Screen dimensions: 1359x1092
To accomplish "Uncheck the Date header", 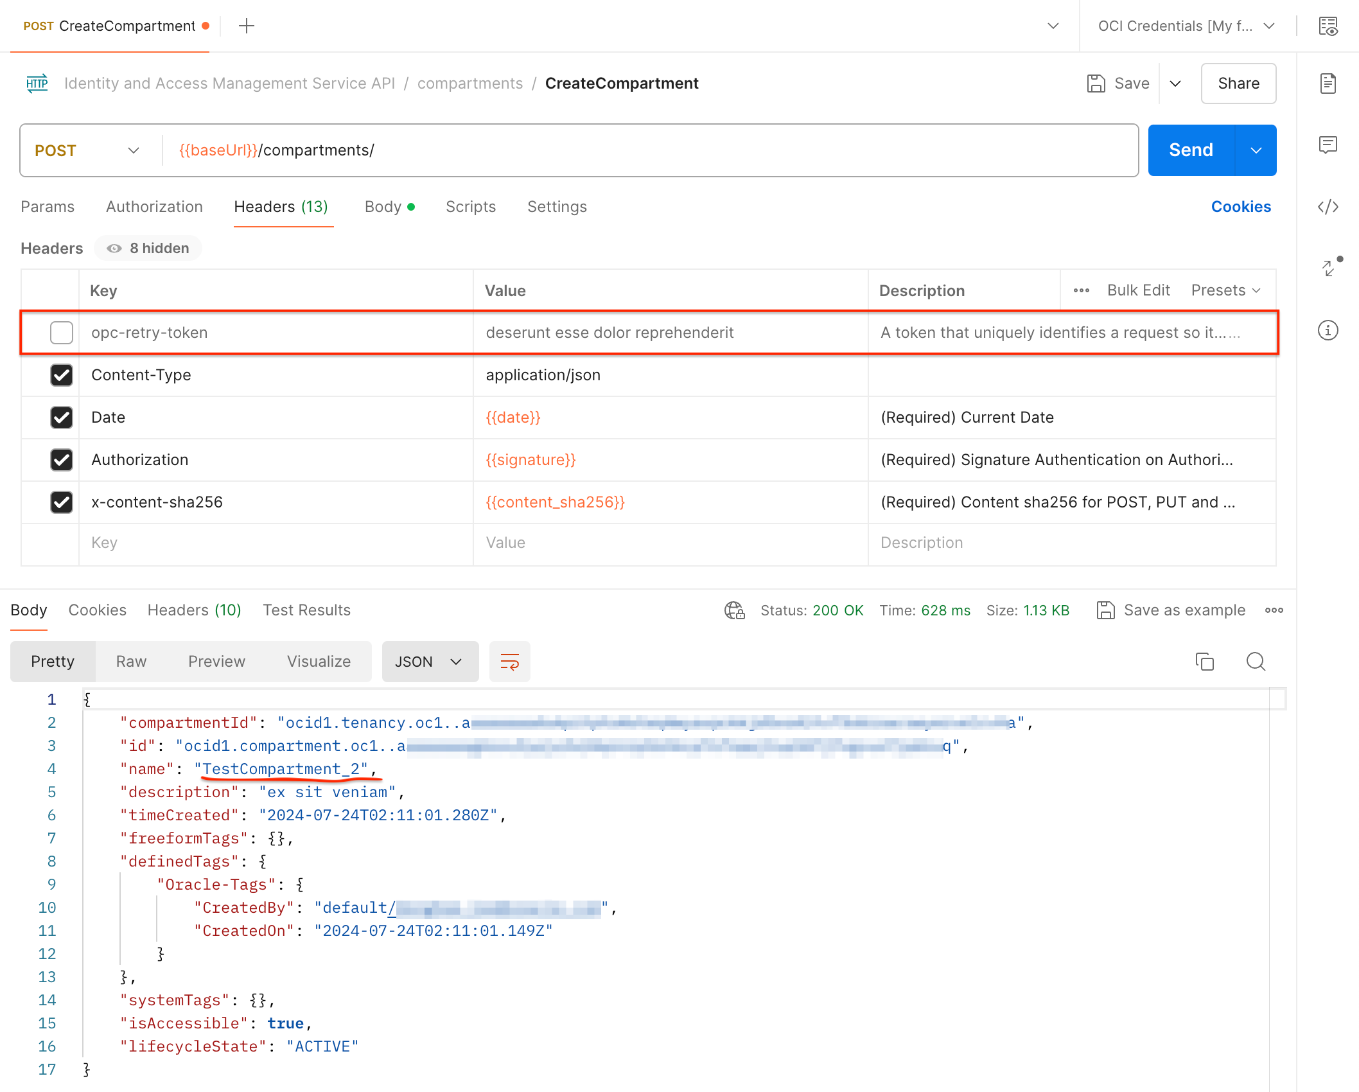I will click(x=62, y=418).
